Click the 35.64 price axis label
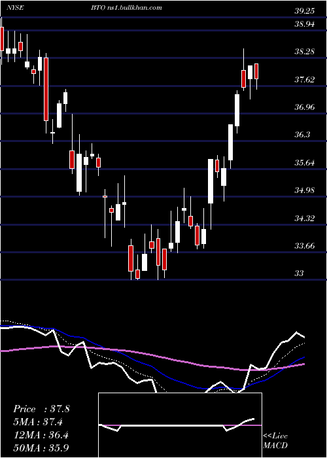The image size is (327, 458). click(x=305, y=163)
